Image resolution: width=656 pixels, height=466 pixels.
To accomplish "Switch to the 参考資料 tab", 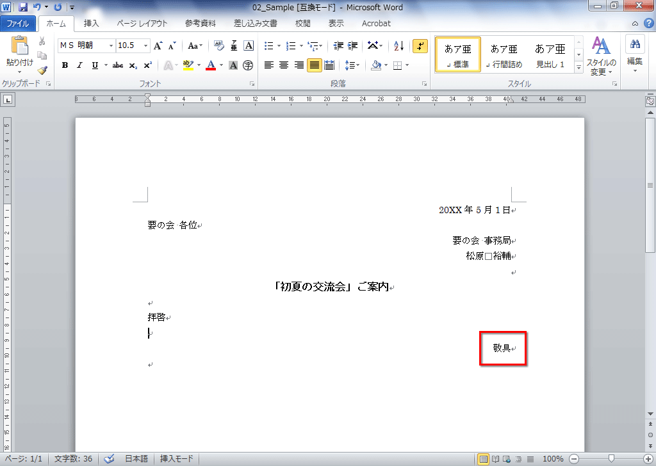I will pyautogui.click(x=201, y=24).
